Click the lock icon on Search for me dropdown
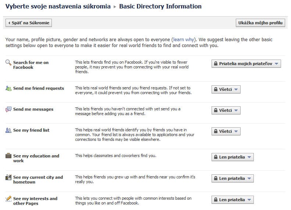This screenshot has width=291, height=210. click(216, 64)
